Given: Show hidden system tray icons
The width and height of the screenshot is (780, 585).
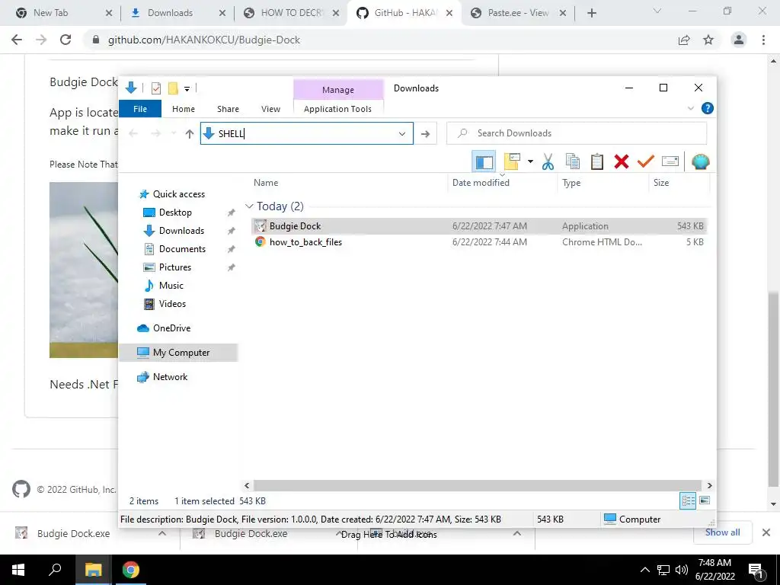Looking at the screenshot, I should (x=644, y=570).
